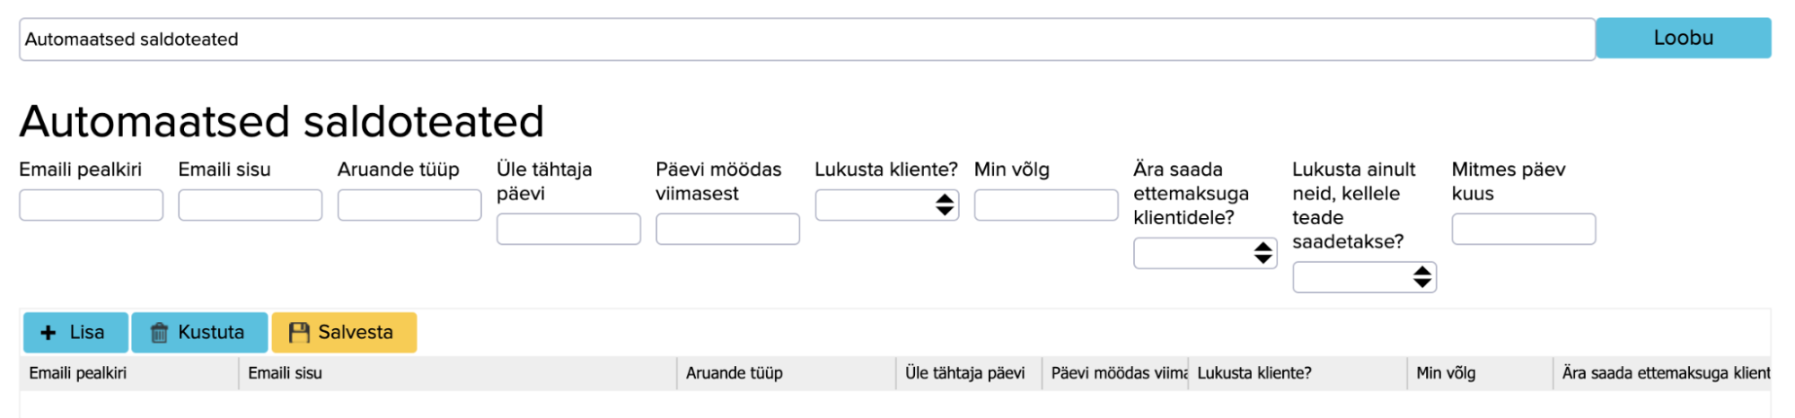The width and height of the screenshot is (1795, 418).
Task: Click the Min võlg input field
Action: [x=1045, y=205]
